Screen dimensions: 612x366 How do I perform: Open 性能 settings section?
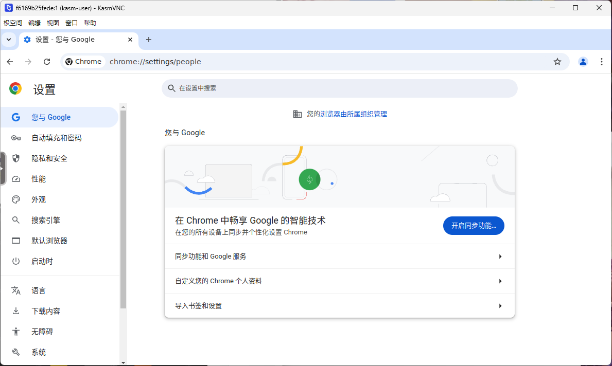[x=59, y=179]
